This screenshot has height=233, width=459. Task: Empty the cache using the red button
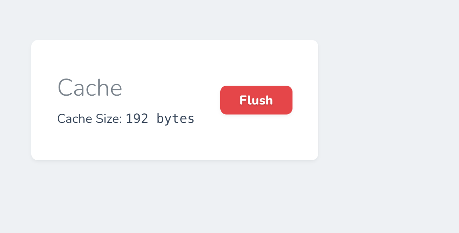[x=256, y=100]
